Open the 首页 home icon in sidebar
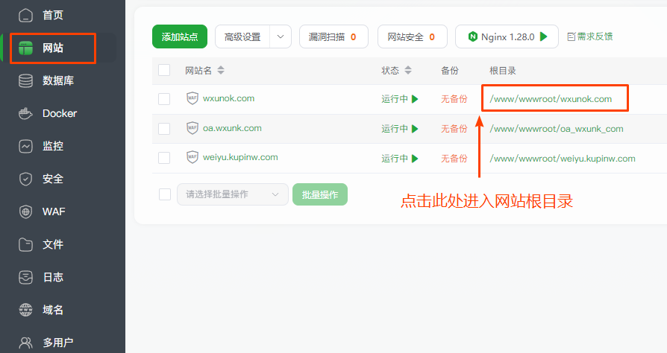The height and width of the screenshot is (353, 667). point(25,16)
